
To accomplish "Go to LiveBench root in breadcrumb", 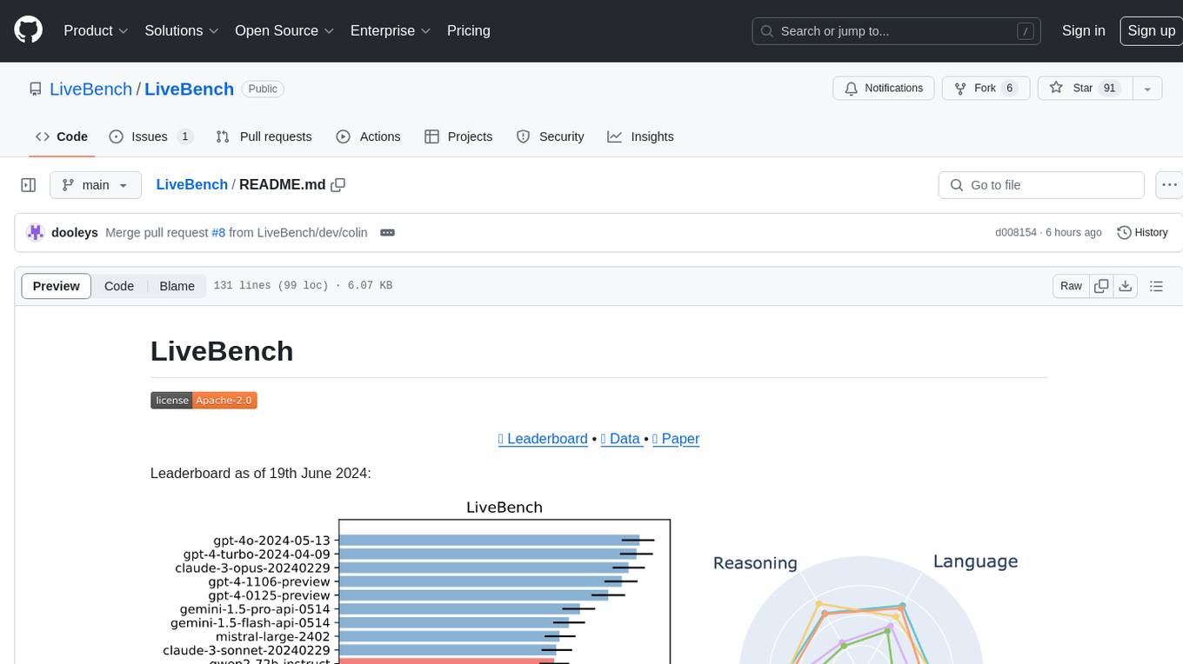I will pyautogui.click(x=191, y=184).
